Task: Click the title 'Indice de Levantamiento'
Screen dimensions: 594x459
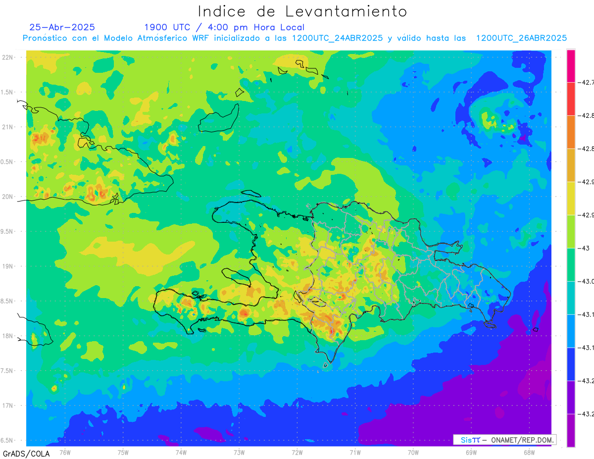Action: [302, 11]
